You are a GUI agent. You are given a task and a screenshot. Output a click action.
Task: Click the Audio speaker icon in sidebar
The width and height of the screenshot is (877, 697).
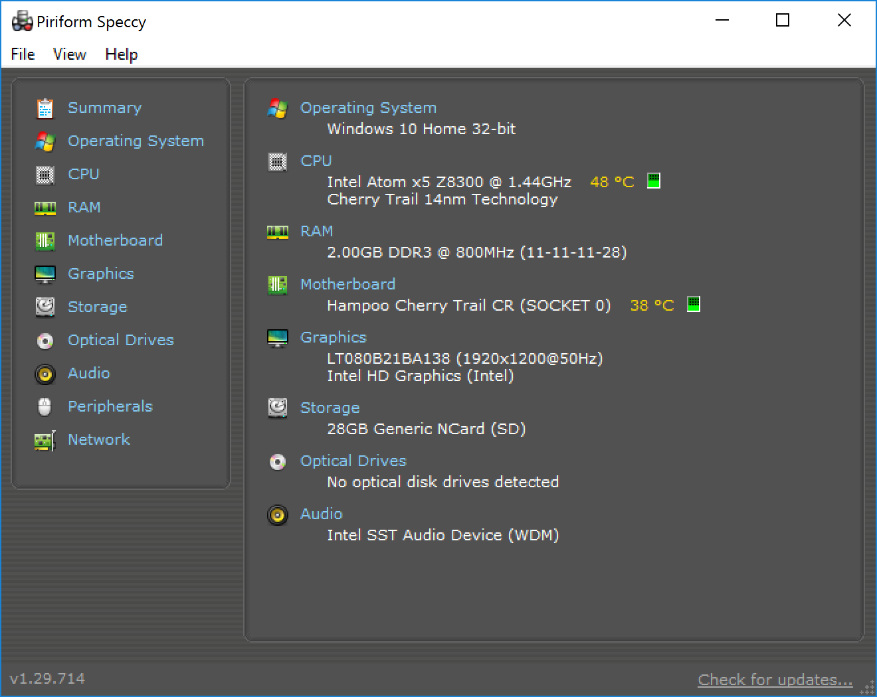(x=45, y=374)
